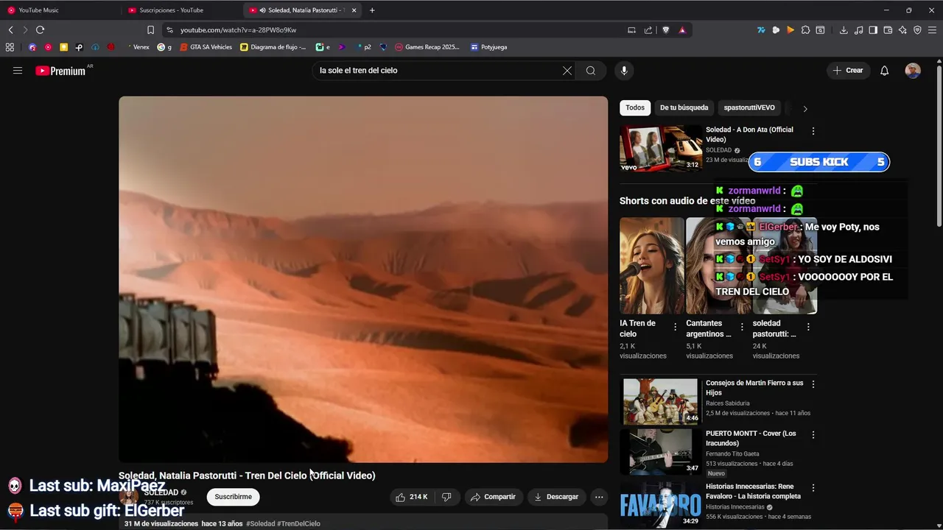Open the apps grid in bookmarks bar
Image resolution: width=943 pixels, height=530 pixels.
(x=10, y=47)
